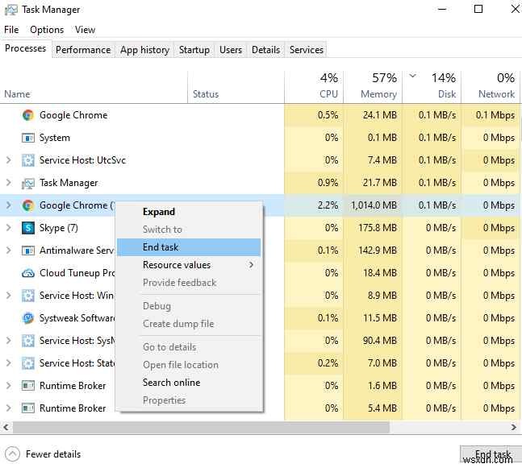Expand the selected Google Chrome group
Image resolution: width=522 pixels, height=468 pixels.
(9, 205)
